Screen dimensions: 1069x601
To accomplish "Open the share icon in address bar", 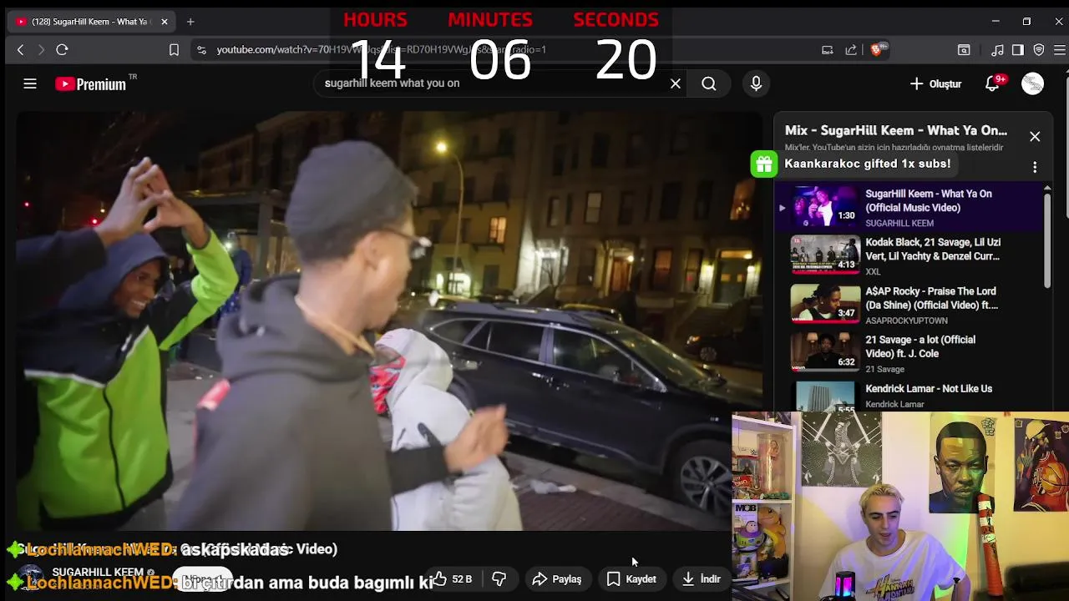I will (850, 50).
